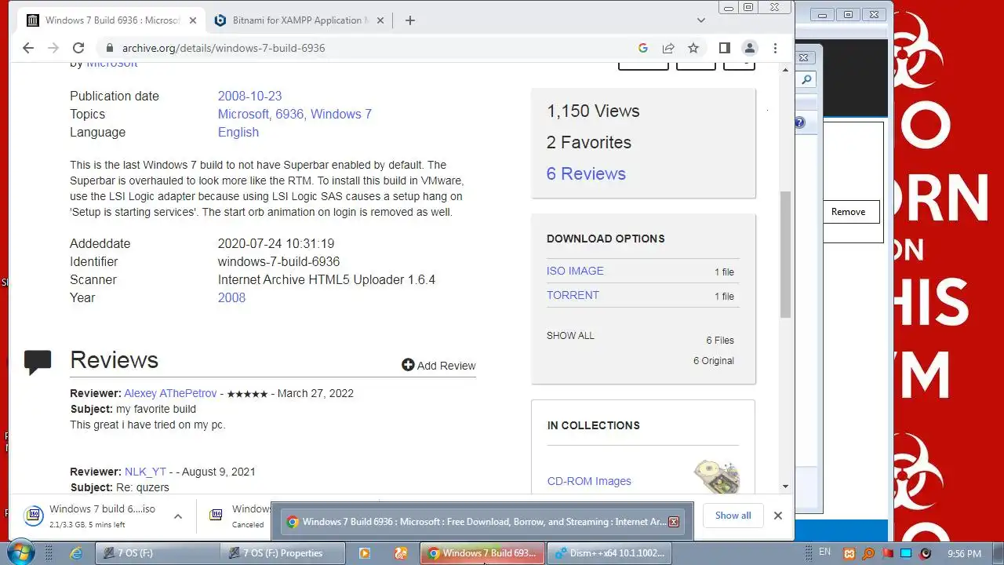1004x565 pixels.
Task: Open Chrome's three-dot menu
Action: (775, 48)
